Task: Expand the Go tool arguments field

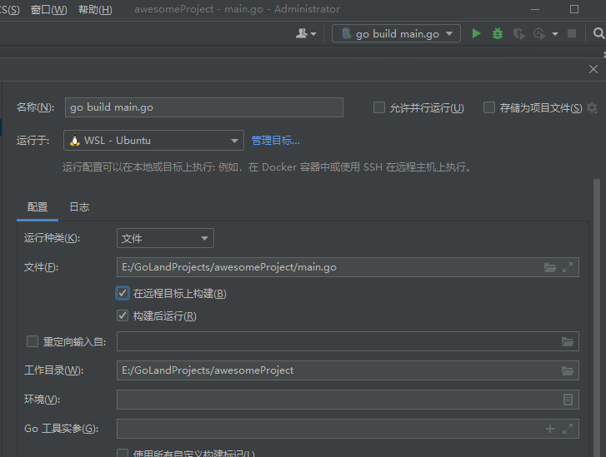Action: pyautogui.click(x=568, y=429)
